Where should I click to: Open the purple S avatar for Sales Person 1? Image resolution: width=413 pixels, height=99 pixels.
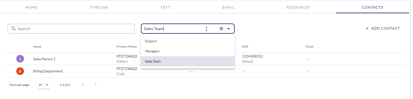[x=20, y=59]
